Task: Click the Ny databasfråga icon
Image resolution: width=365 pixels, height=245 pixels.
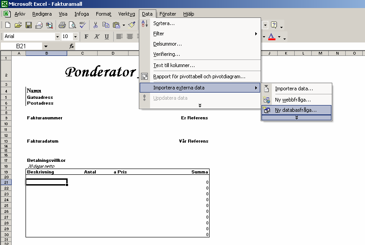Action: 266,110
